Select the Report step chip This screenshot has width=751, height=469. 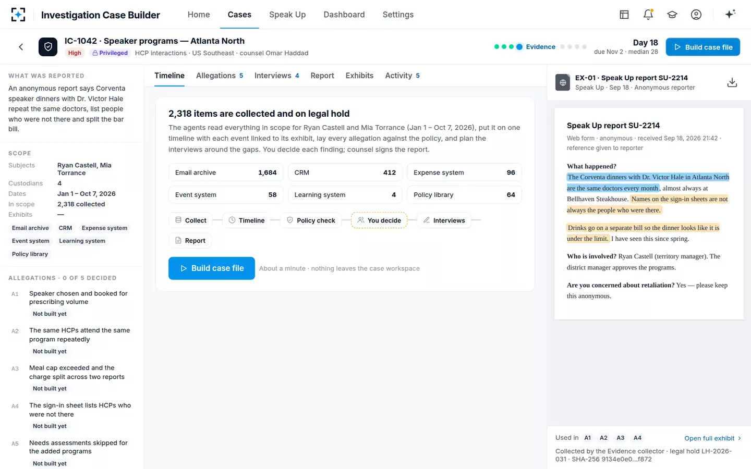190,241
